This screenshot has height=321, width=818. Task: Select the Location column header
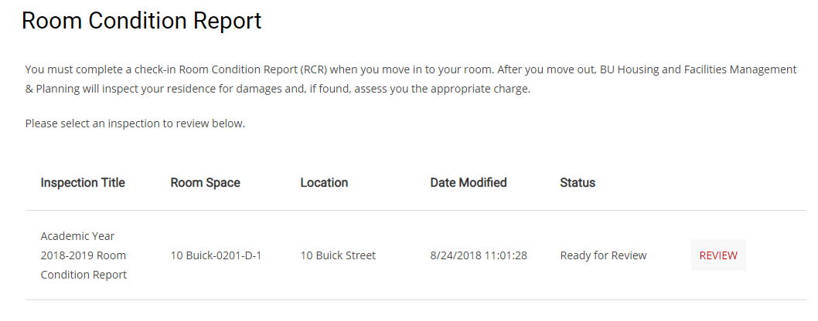[x=324, y=183]
